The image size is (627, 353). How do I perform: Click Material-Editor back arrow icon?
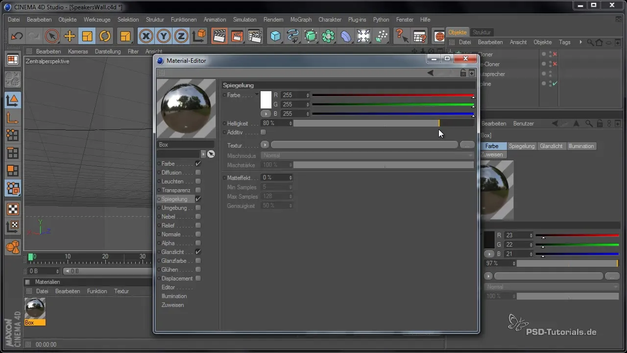pos(430,73)
